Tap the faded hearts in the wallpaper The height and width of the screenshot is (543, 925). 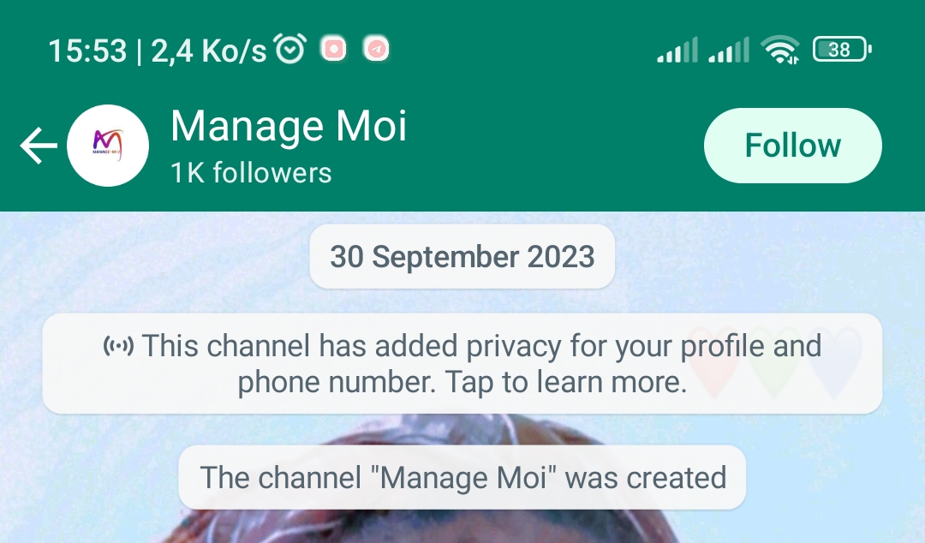tap(774, 363)
